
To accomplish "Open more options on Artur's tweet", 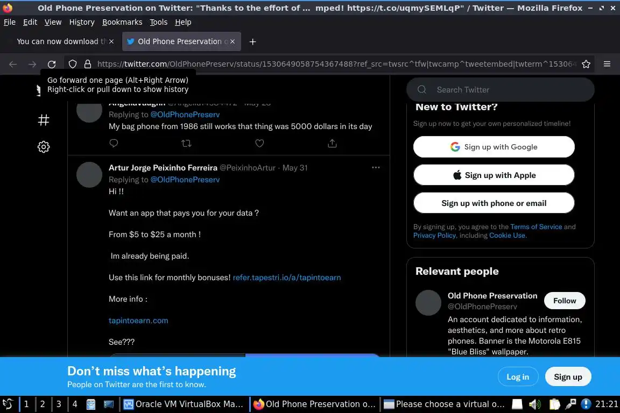I will (x=376, y=168).
